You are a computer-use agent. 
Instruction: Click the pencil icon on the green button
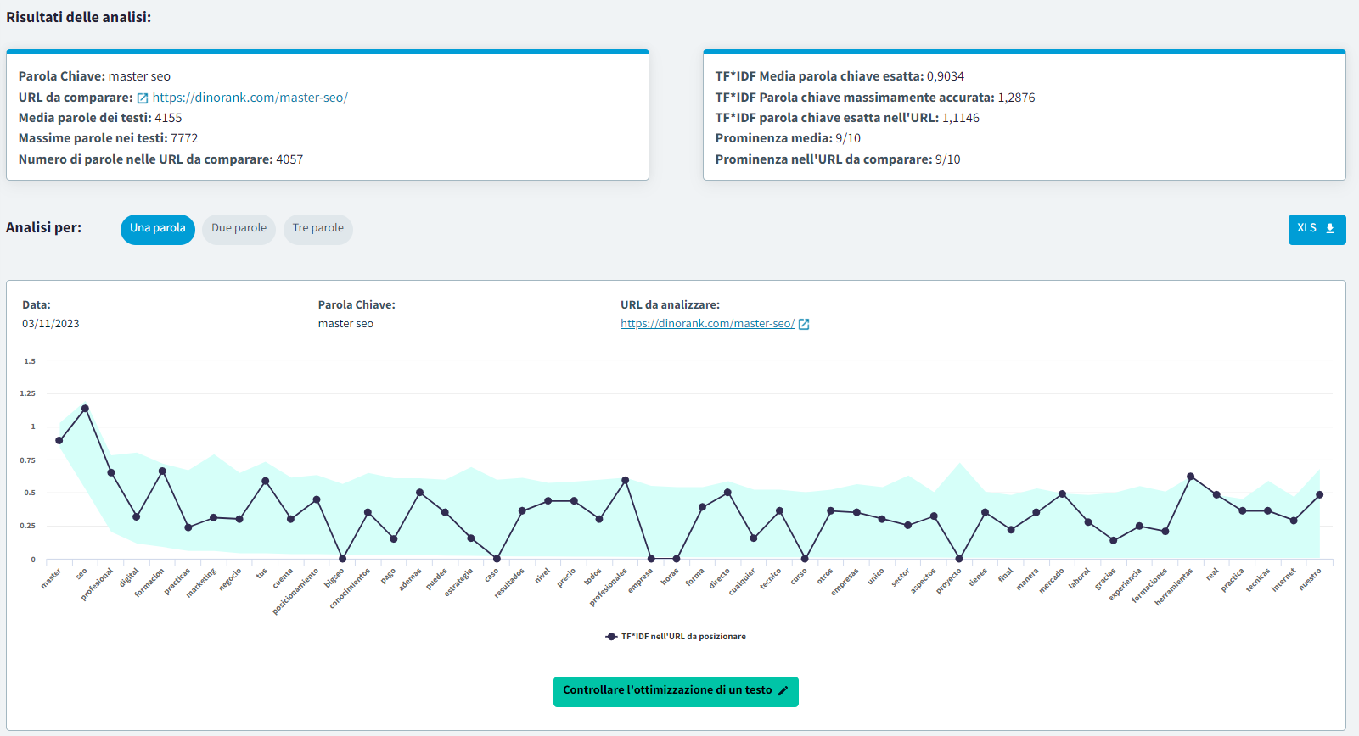click(x=783, y=691)
